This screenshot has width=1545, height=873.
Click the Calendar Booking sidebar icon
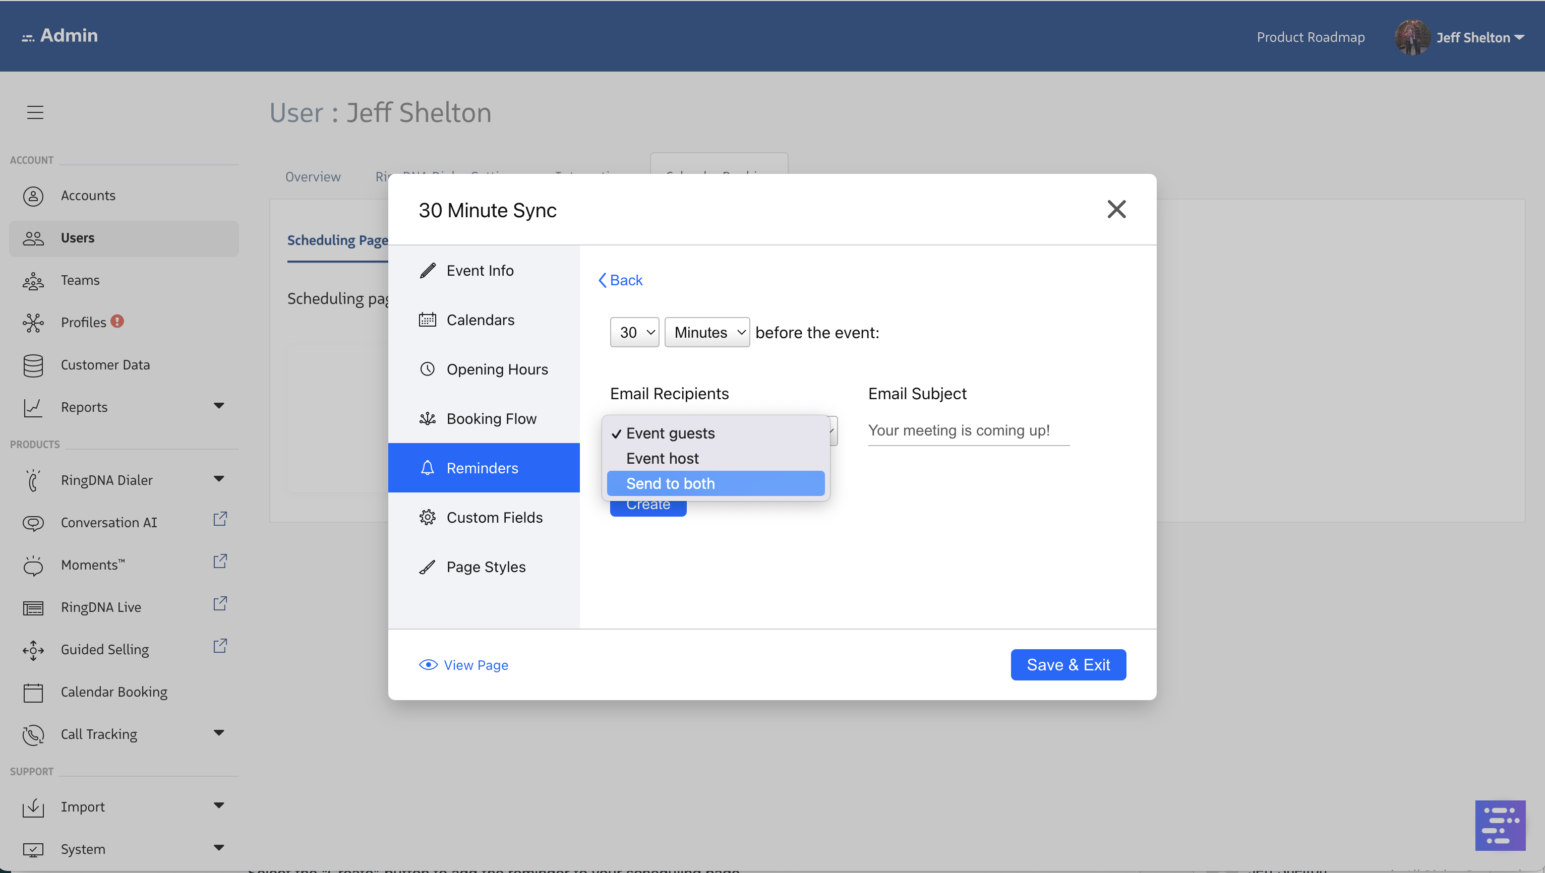pyautogui.click(x=33, y=693)
